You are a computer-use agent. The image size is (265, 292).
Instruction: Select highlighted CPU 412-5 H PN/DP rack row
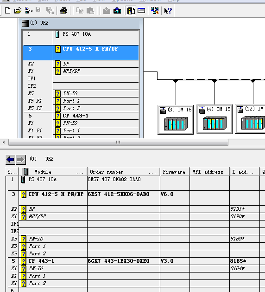pyautogui.click(x=81, y=52)
